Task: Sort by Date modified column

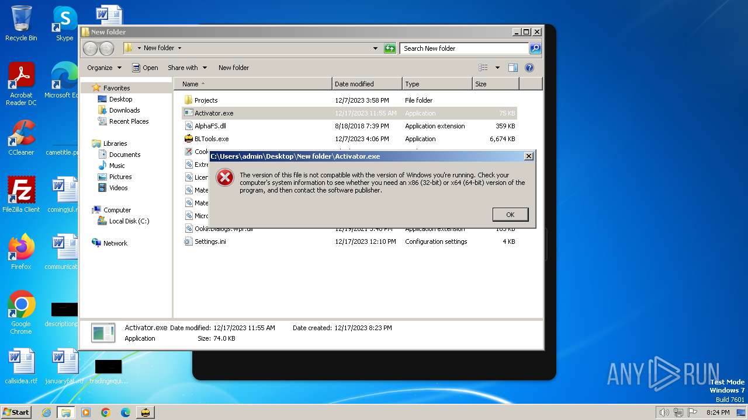Action: coord(367,84)
